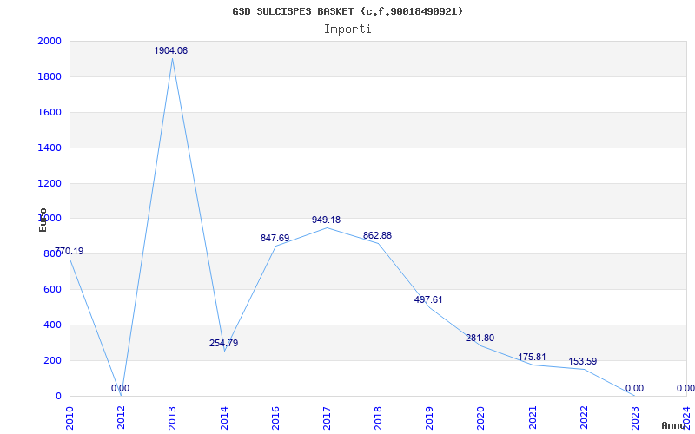
Task: Select the 1904.06 data label
Action: pyautogui.click(x=170, y=50)
